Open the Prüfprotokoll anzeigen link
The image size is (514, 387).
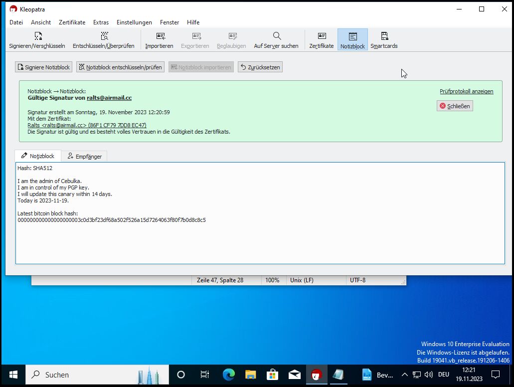click(466, 91)
